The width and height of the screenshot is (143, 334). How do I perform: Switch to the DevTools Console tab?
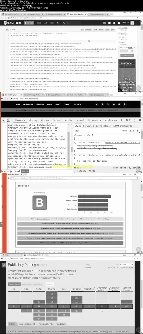(x=45, y=120)
